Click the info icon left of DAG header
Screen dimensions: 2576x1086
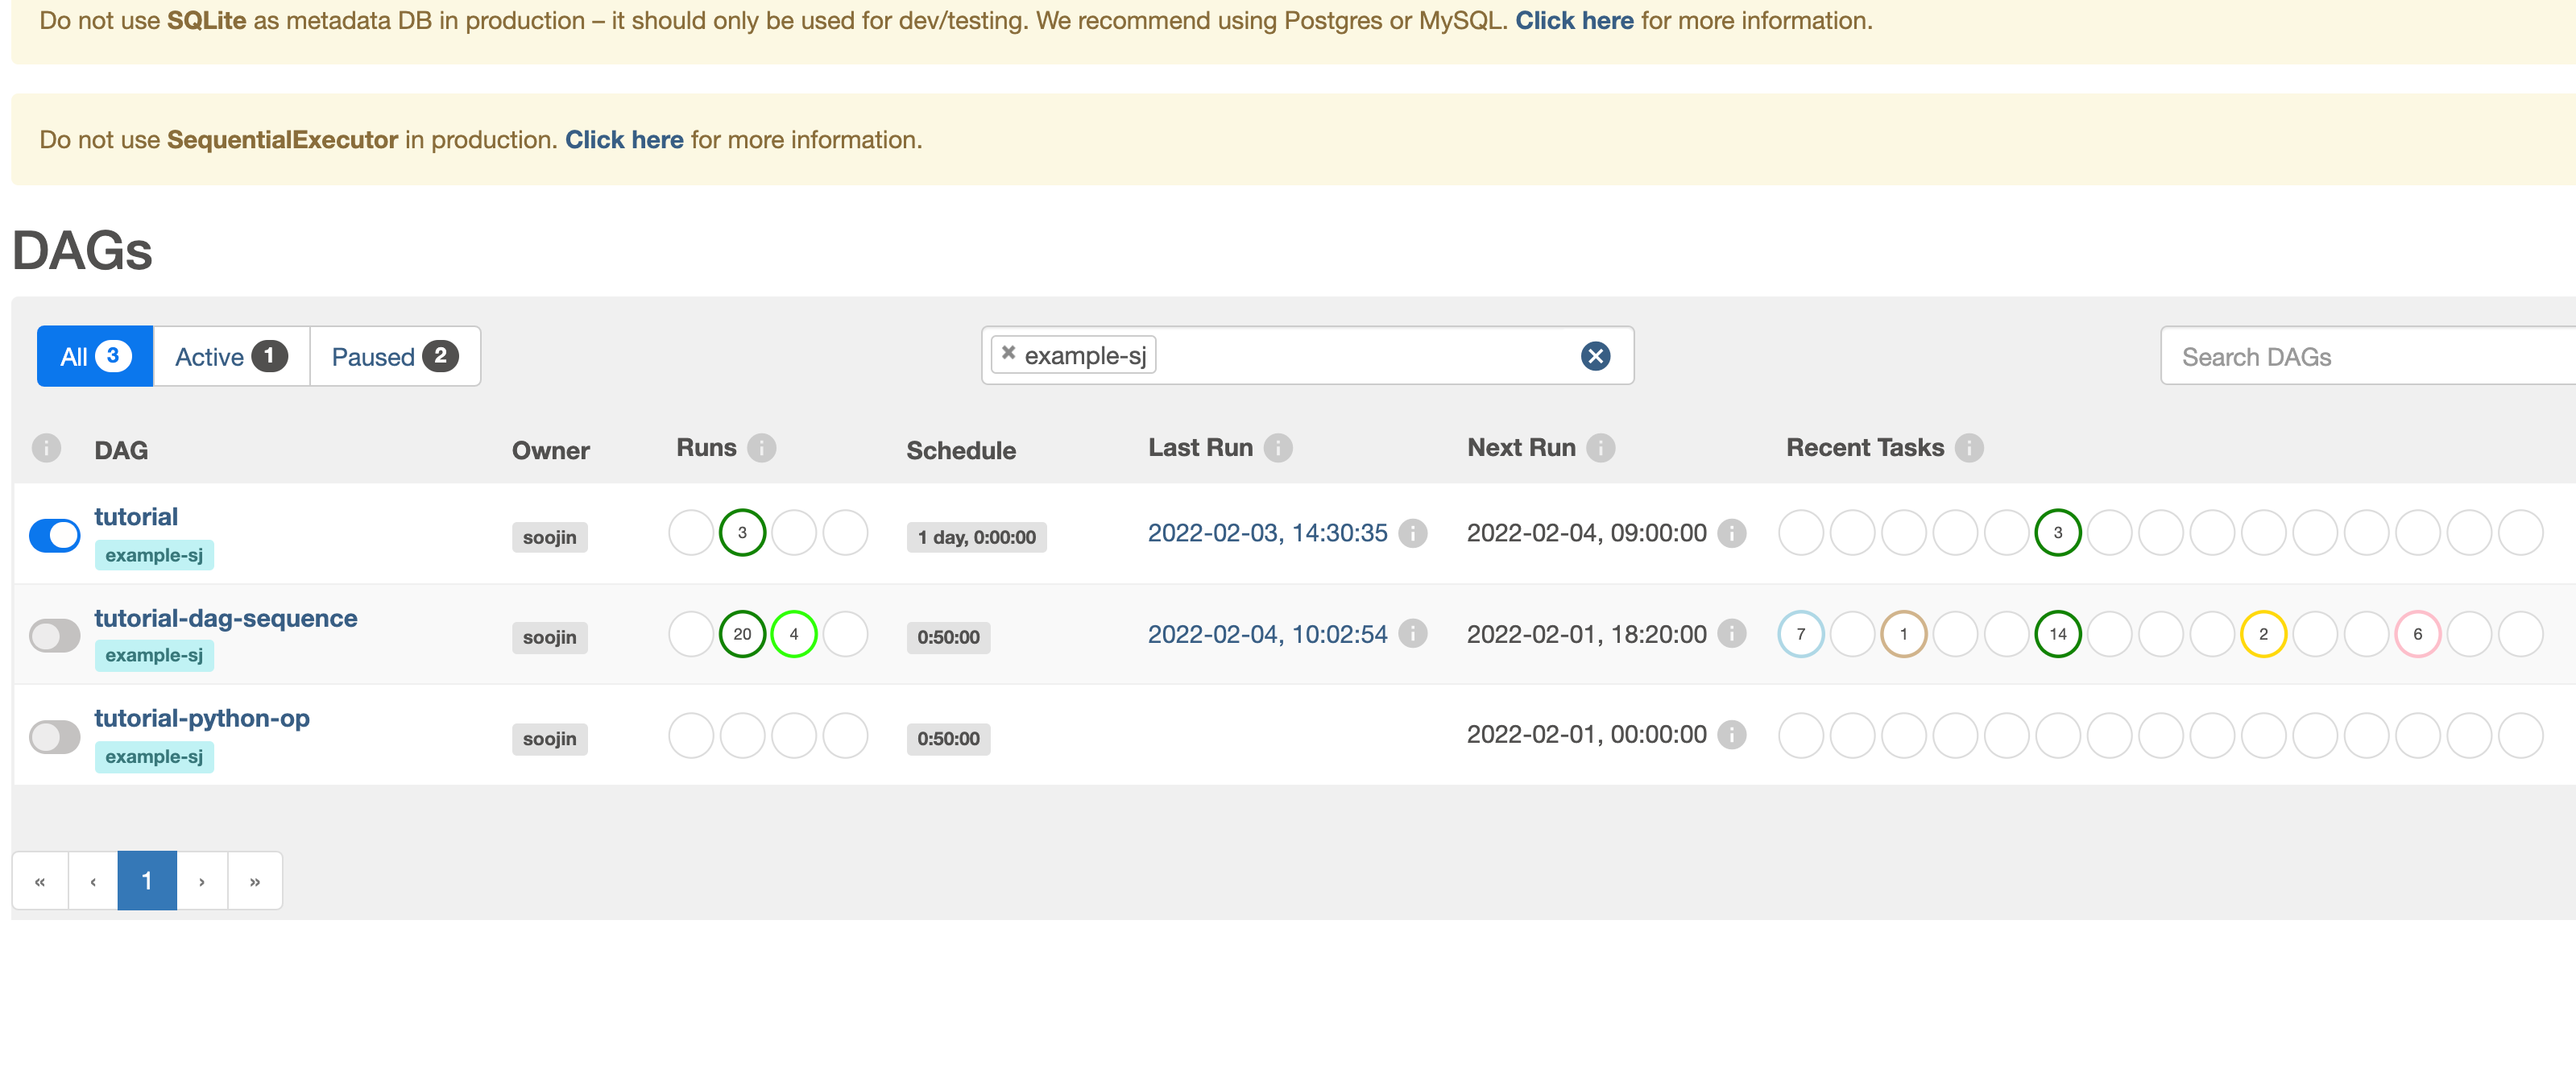pyautogui.click(x=46, y=448)
